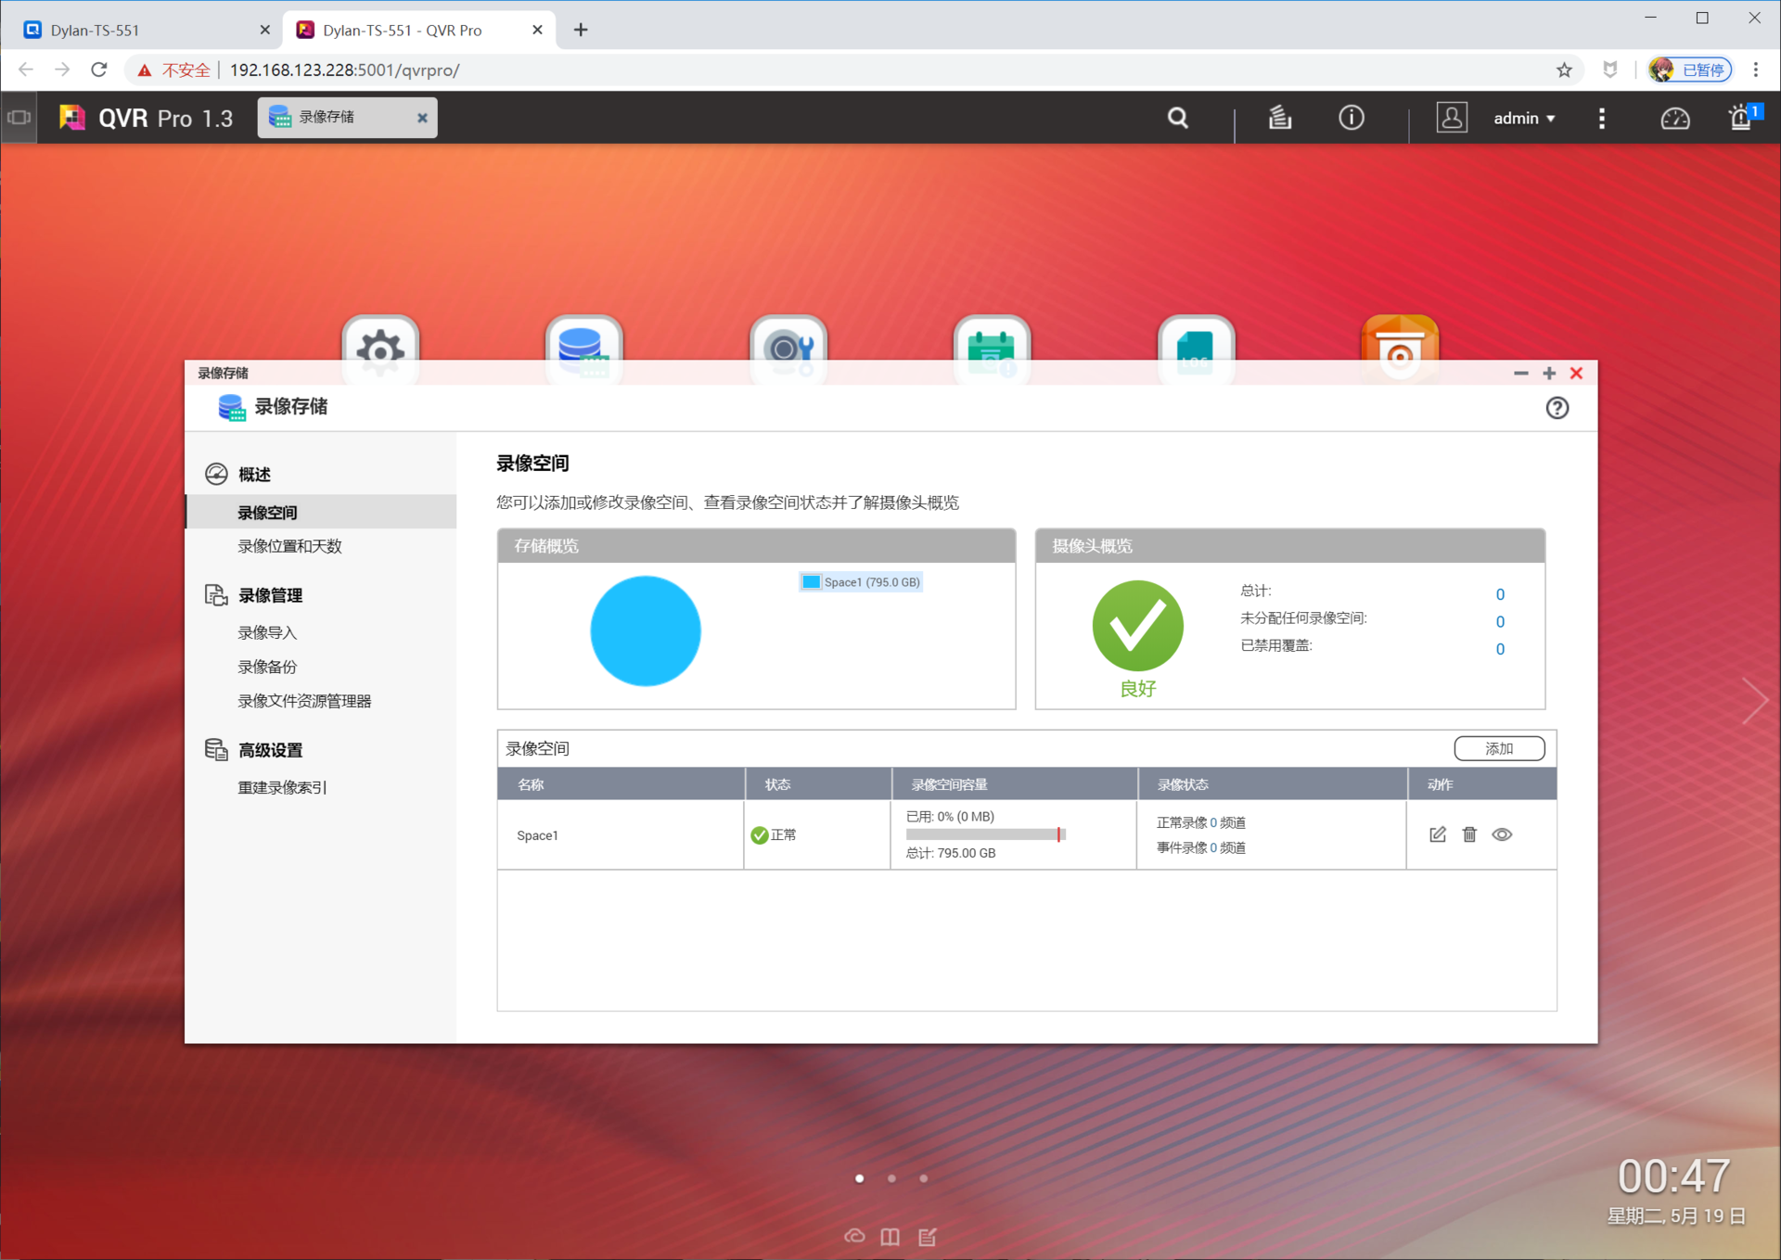Open 录像备份 in sidebar

point(267,667)
